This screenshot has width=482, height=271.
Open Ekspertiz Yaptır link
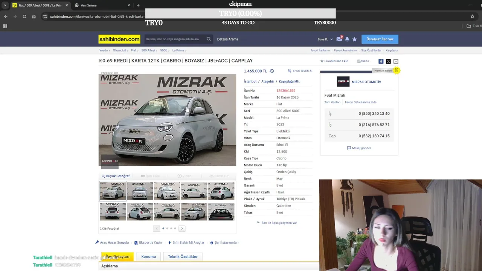148,243
